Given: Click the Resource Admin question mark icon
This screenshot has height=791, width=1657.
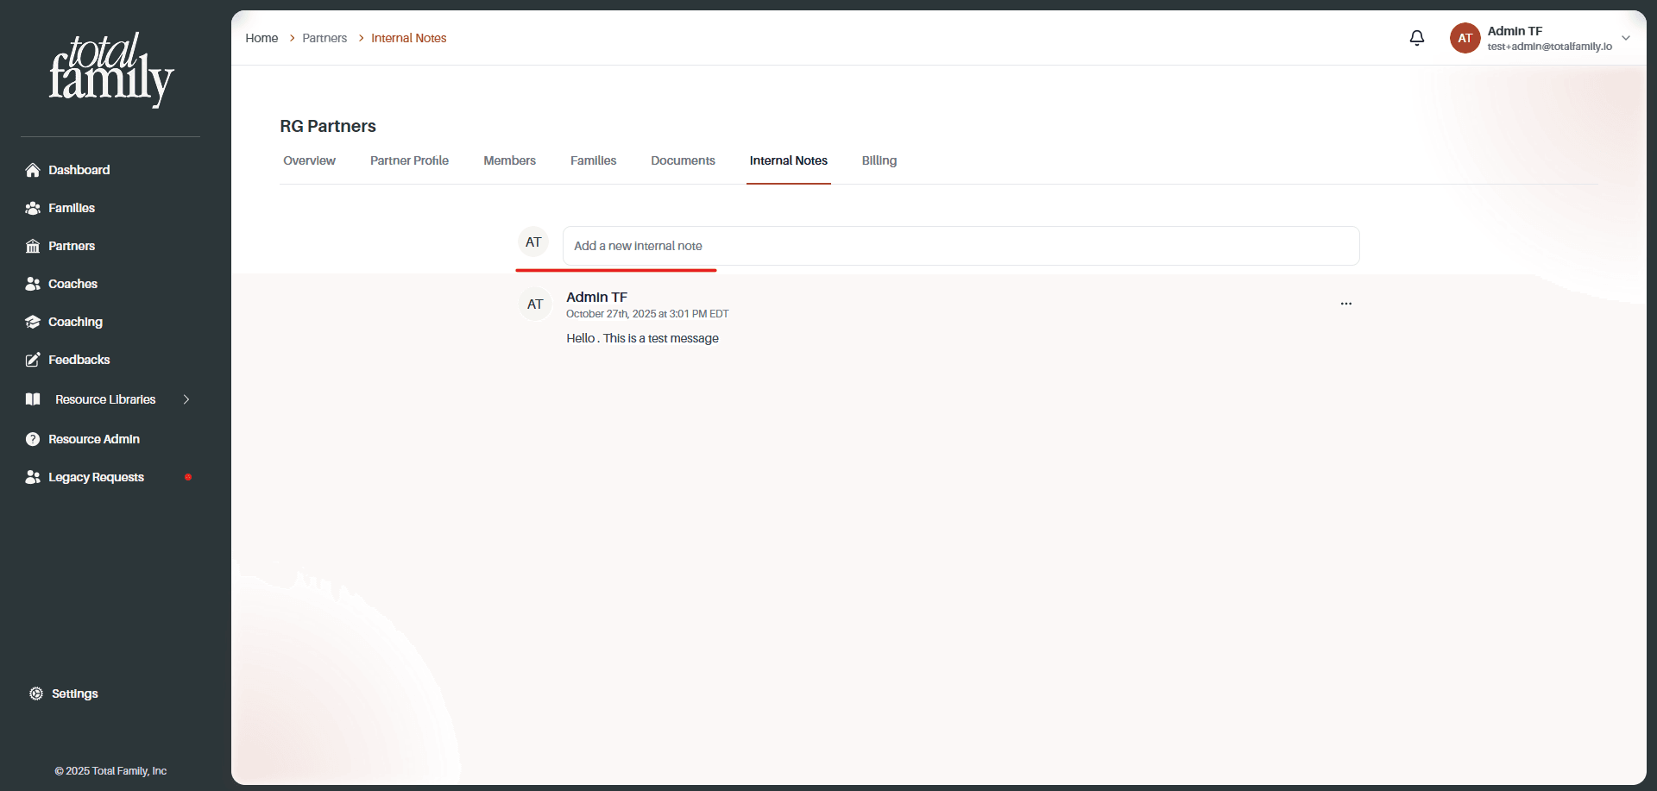Looking at the screenshot, I should 33,439.
